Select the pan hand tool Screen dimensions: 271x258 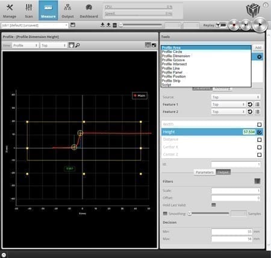tap(71, 45)
